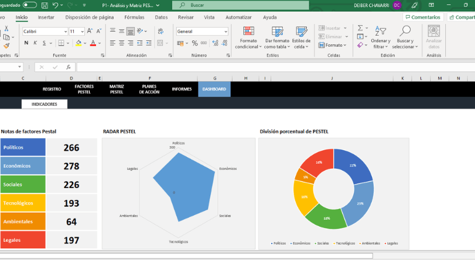Open Estilos de celda gallery

coord(301,37)
